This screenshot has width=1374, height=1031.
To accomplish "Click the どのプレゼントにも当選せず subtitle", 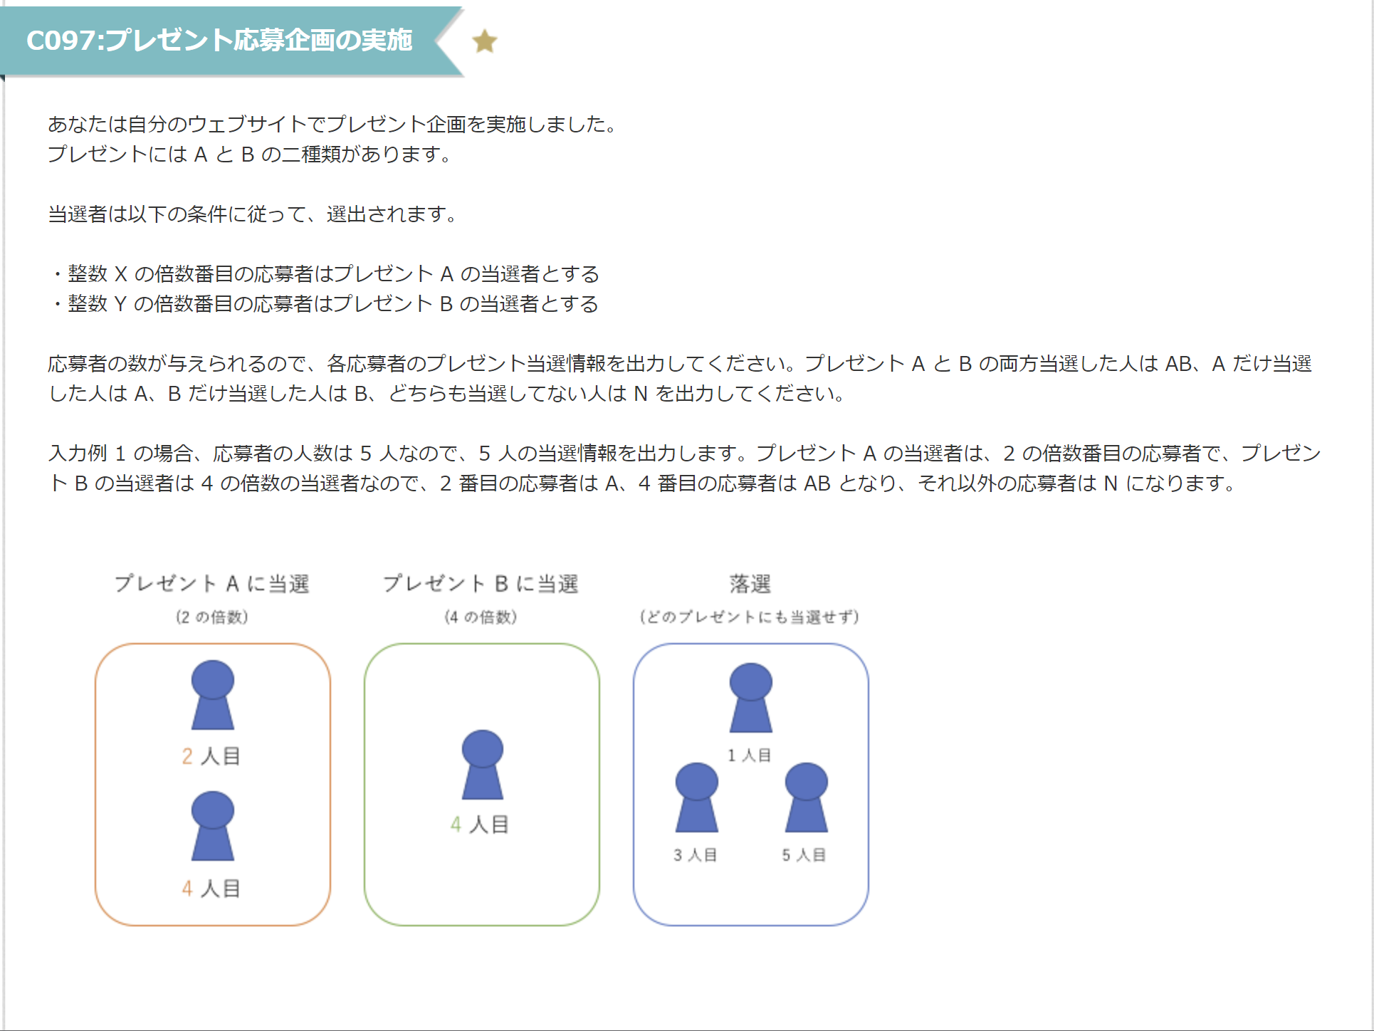I will pyautogui.click(x=750, y=617).
